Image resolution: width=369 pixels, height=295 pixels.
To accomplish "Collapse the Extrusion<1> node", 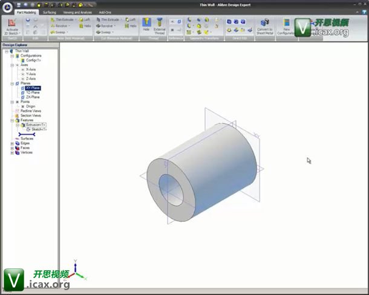I will pos(18,125).
